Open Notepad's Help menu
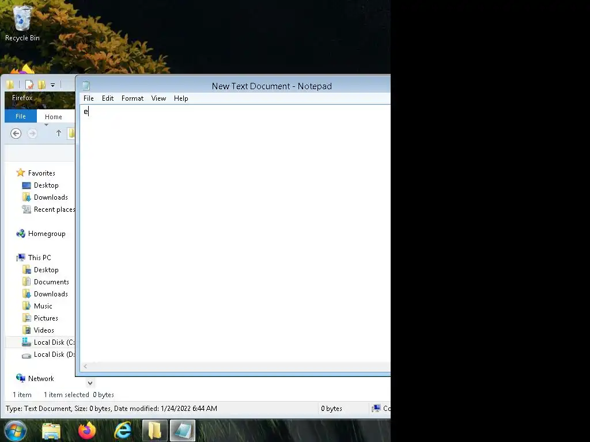Viewport: 590px width, 442px height. tap(181, 98)
